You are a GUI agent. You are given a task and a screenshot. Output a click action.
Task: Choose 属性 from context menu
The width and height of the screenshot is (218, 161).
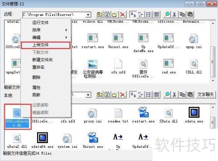click(x=46, y=87)
